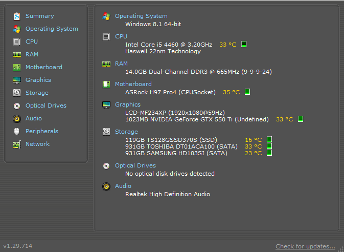Click the SAMSUNG HD103SI temperature indicator icon
344x252 pixels.
(x=269, y=153)
